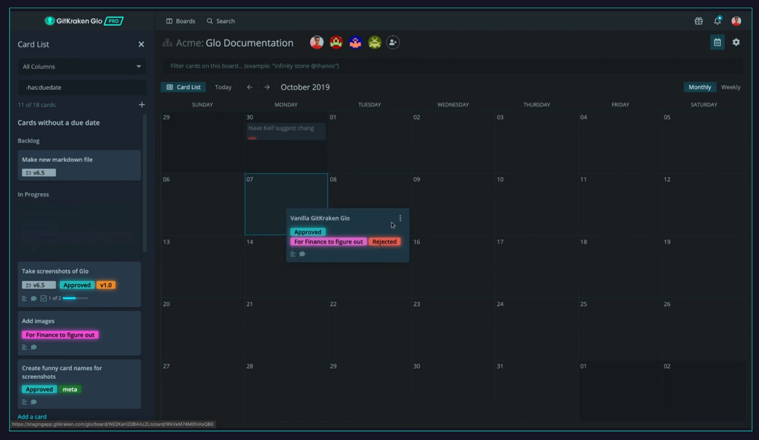Switch to Weekly calendar view
This screenshot has height=440, width=759.
pyautogui.click(x=731, y=87)
